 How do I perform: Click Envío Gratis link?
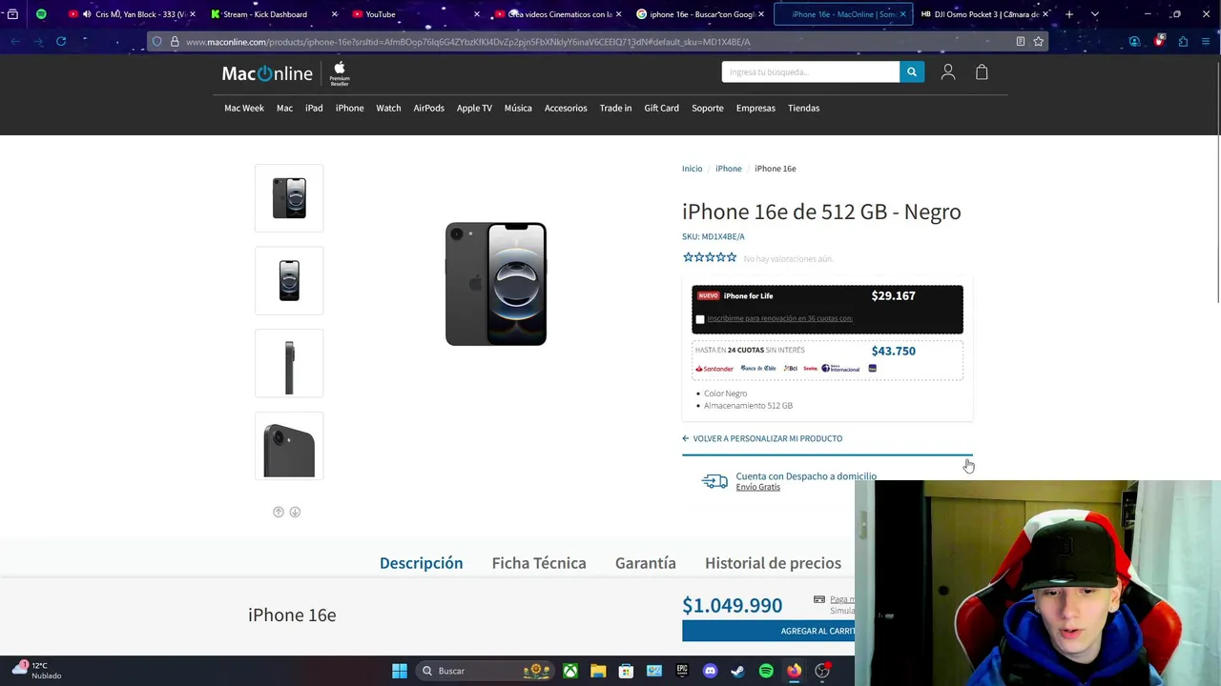[758, 487]
